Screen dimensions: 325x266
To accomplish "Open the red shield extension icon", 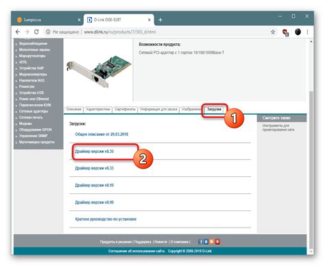I will point(285,32).
